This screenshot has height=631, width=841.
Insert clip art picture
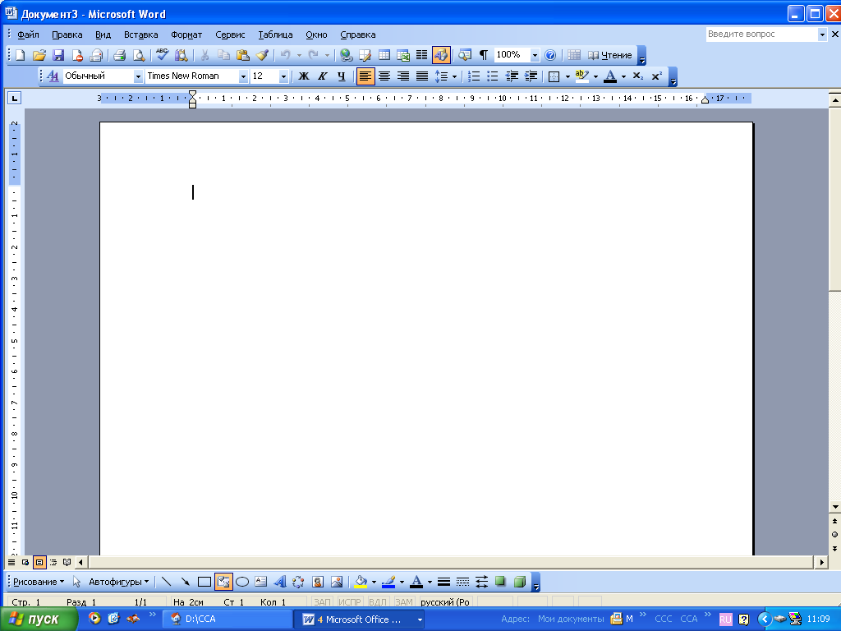pos(318,582)
